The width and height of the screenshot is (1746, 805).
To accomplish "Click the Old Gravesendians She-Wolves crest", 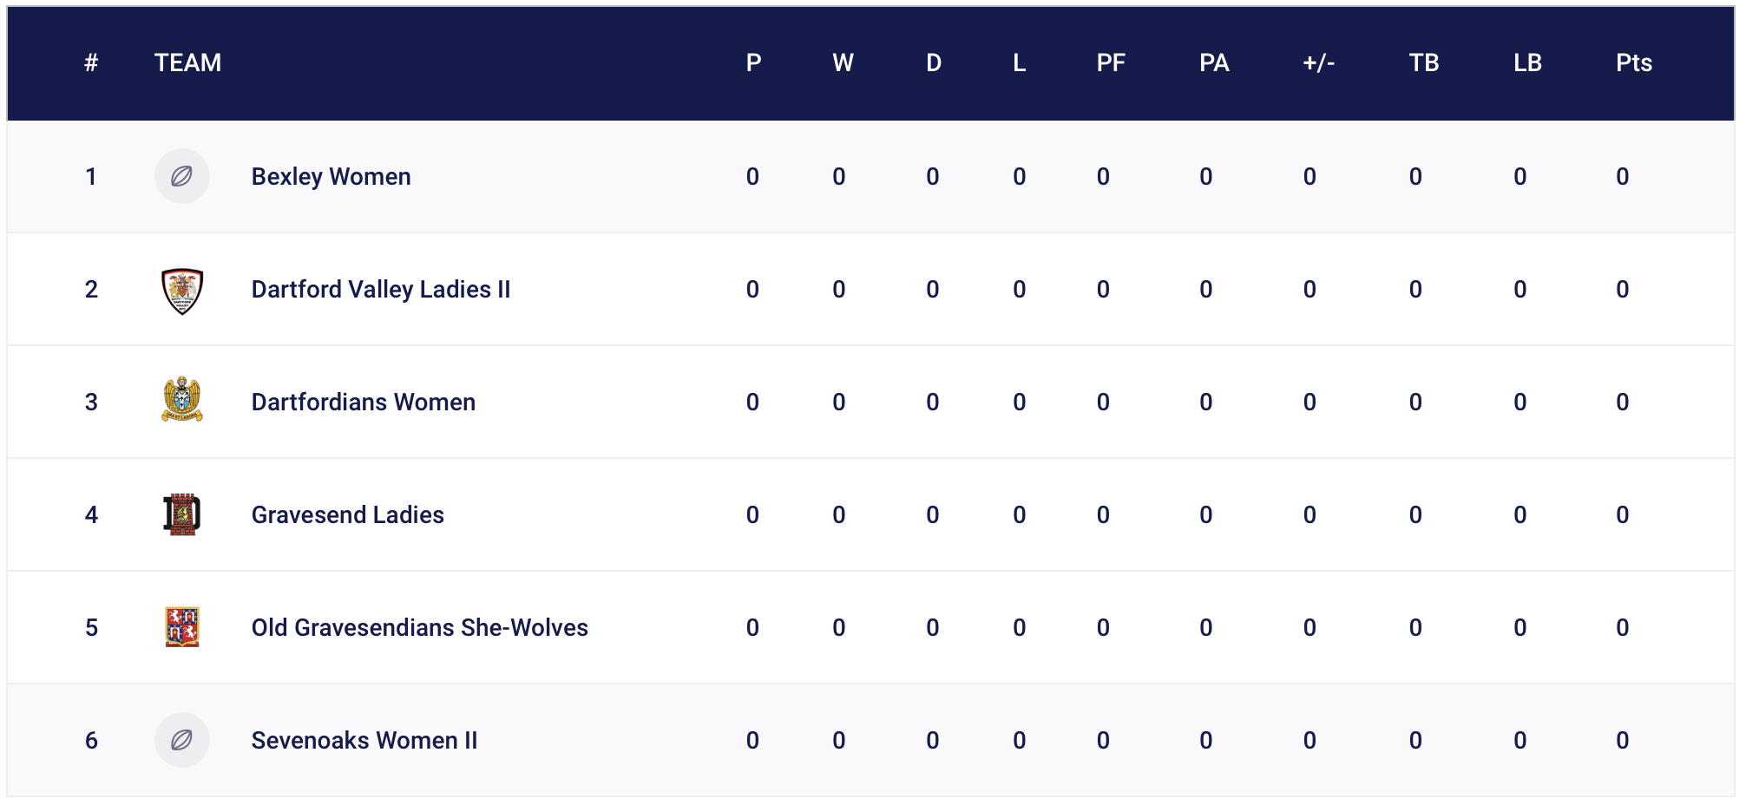I will coord(182,627).
